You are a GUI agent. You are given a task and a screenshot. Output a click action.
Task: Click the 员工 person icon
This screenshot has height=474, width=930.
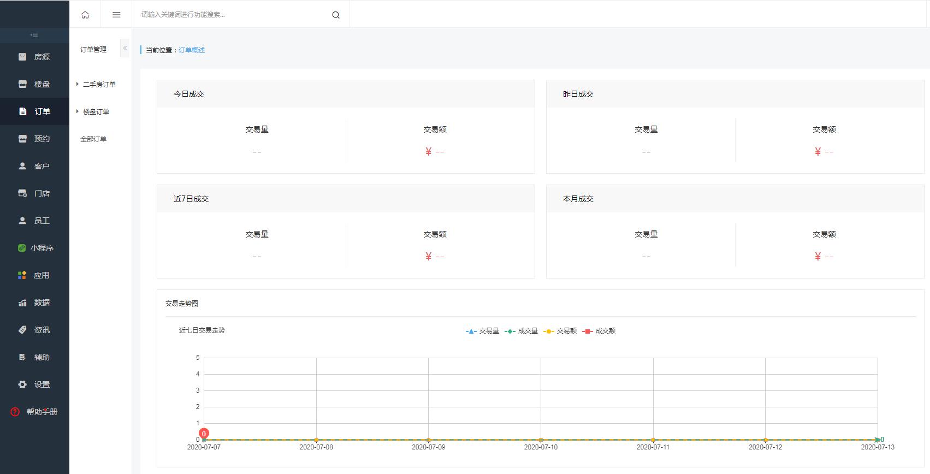point(22,221)
